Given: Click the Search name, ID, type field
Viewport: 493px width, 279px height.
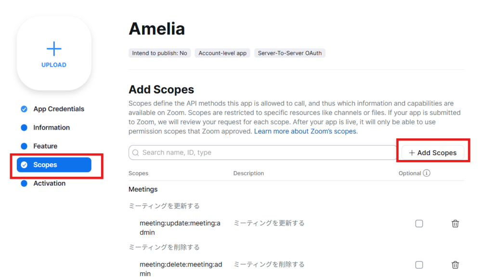Looking at the screenshot, I should (265, 153).
